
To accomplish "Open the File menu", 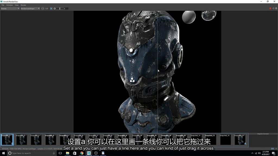I will click(3, 5).
